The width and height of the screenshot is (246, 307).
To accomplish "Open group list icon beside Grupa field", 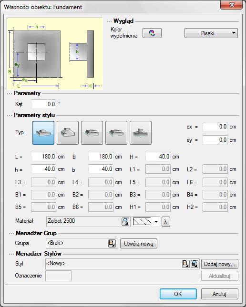I will point(112,243).
